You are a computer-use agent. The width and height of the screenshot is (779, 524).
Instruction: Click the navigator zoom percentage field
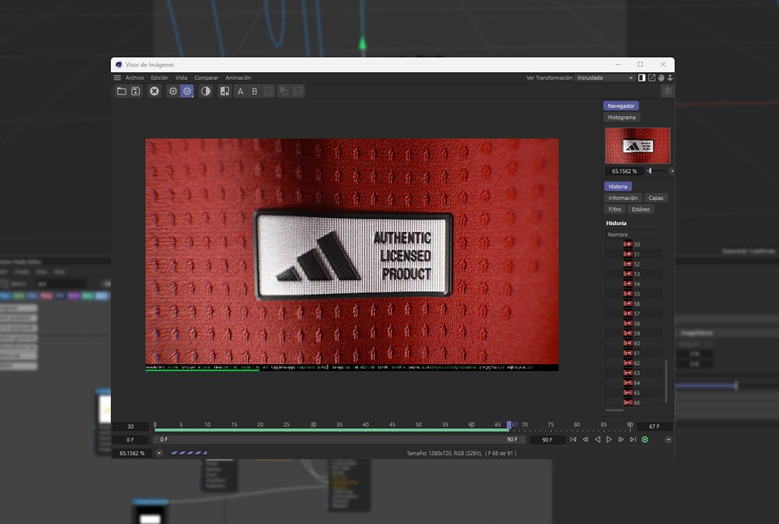pos(625,171)
